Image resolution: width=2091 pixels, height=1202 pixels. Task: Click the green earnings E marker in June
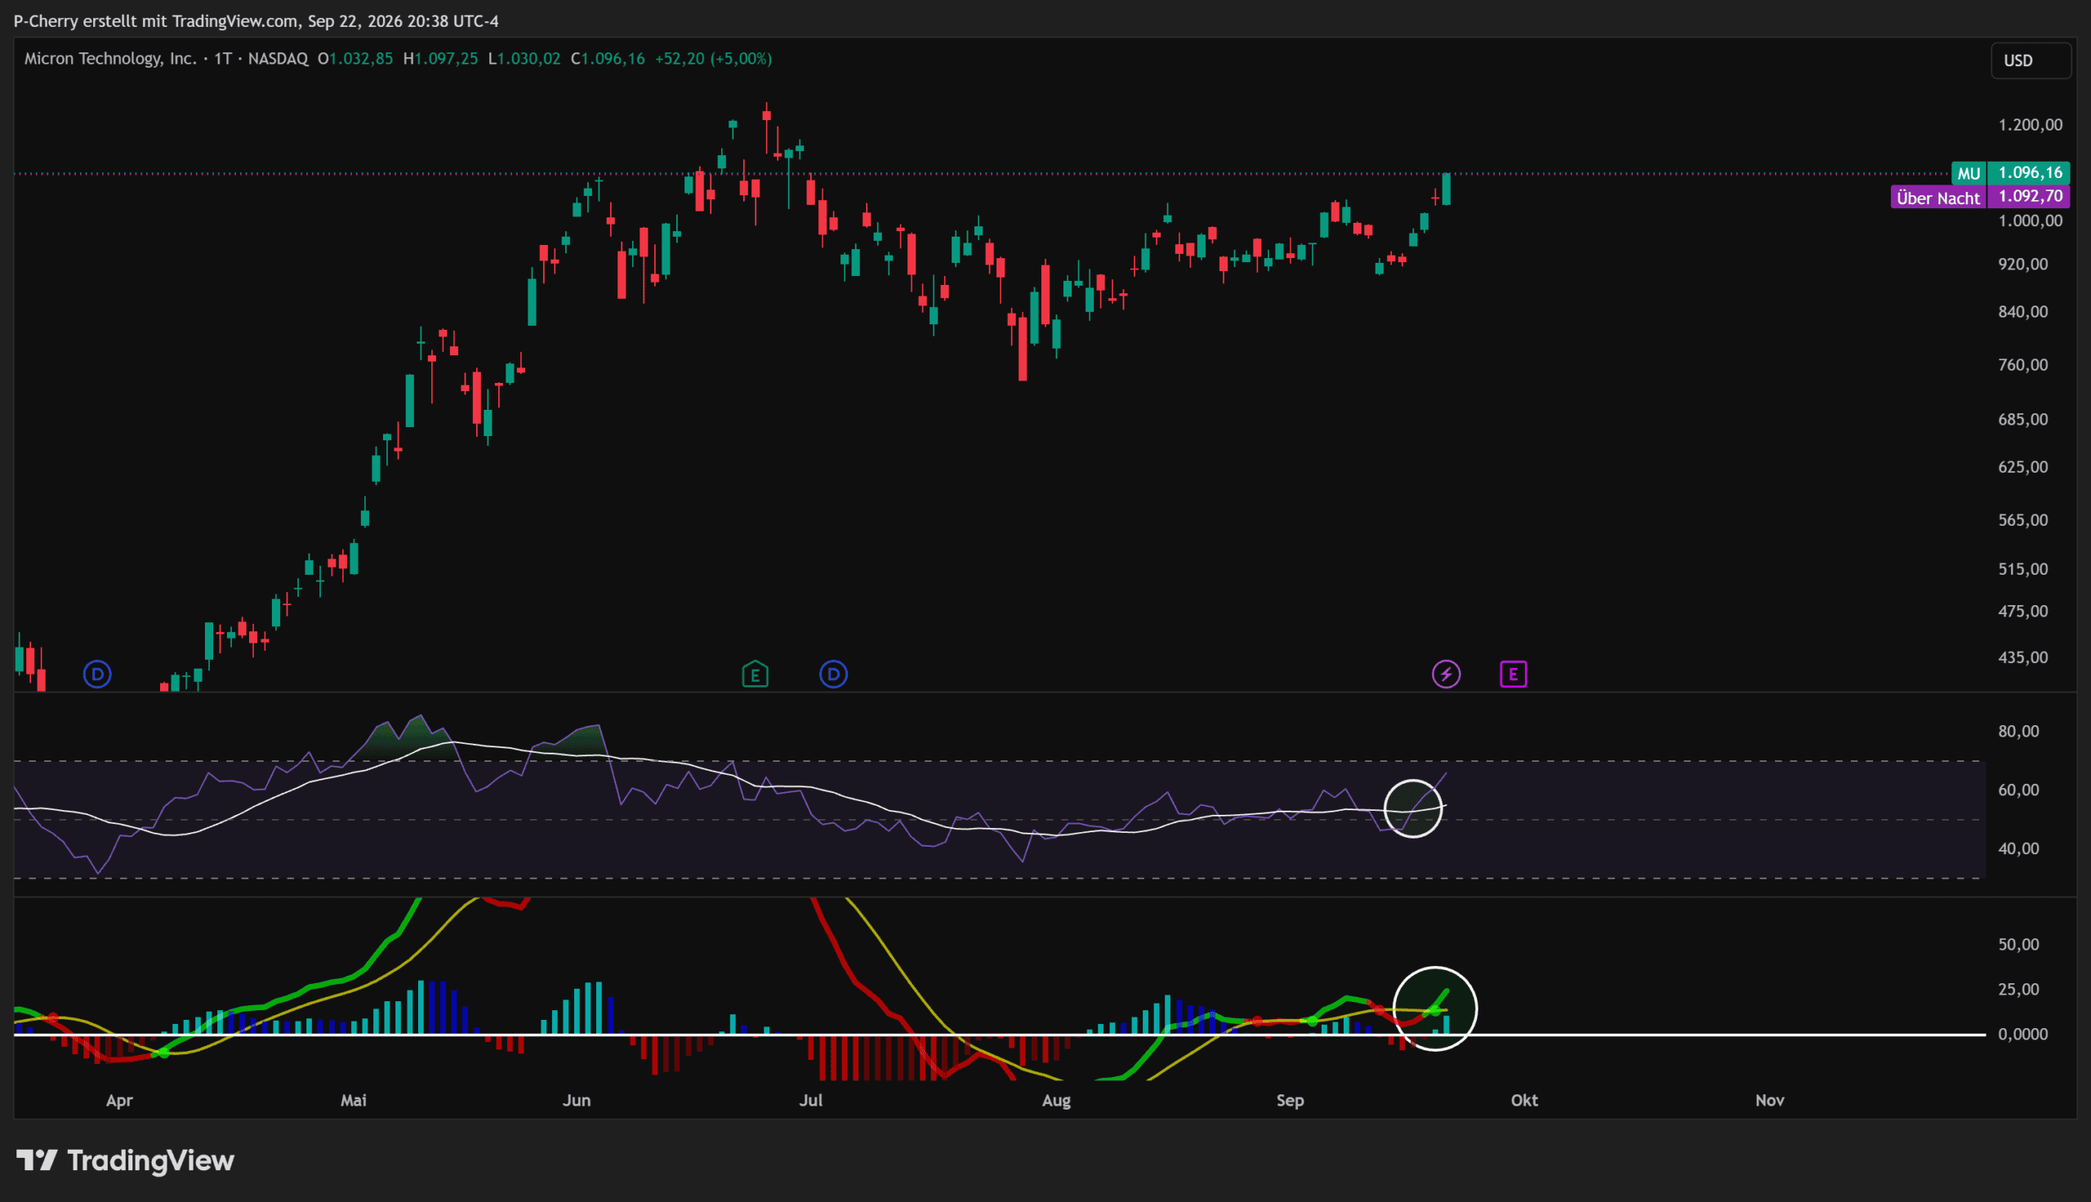tap(755, 674)
